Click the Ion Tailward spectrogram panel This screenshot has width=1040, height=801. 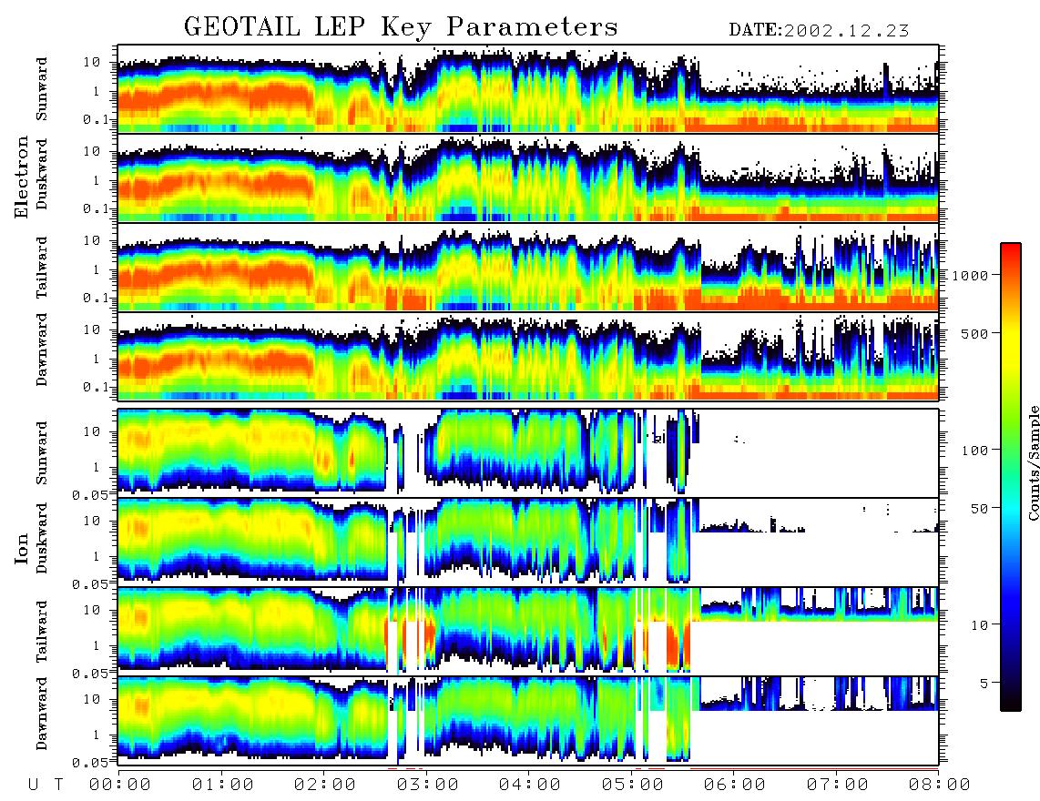pos(528,632)
